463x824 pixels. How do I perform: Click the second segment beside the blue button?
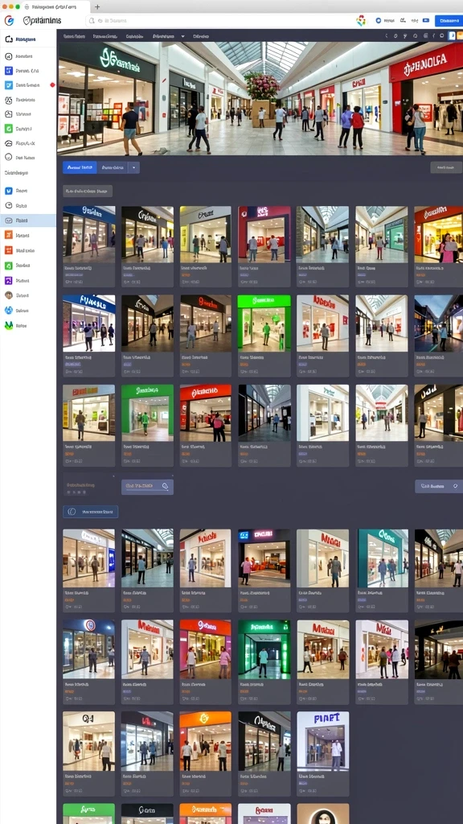113,167
